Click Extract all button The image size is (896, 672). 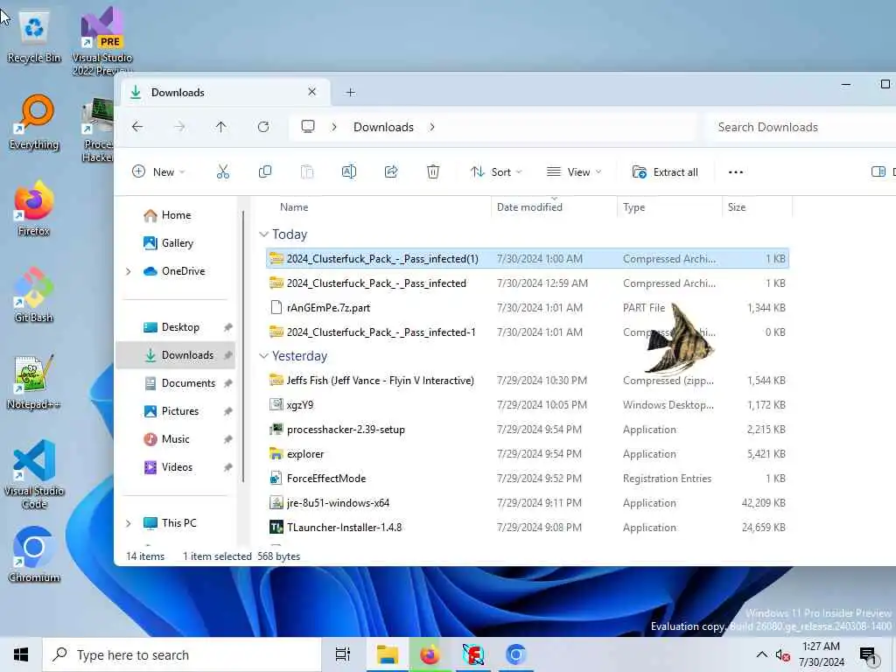click(x=665, y=172)
